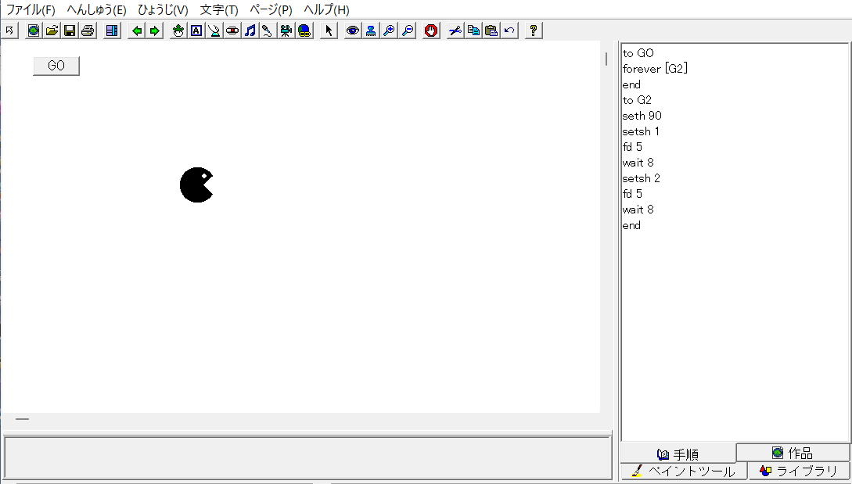Click the black Pac-Man turtle shape
852x484 pixels.
click(x=196, y=185)
